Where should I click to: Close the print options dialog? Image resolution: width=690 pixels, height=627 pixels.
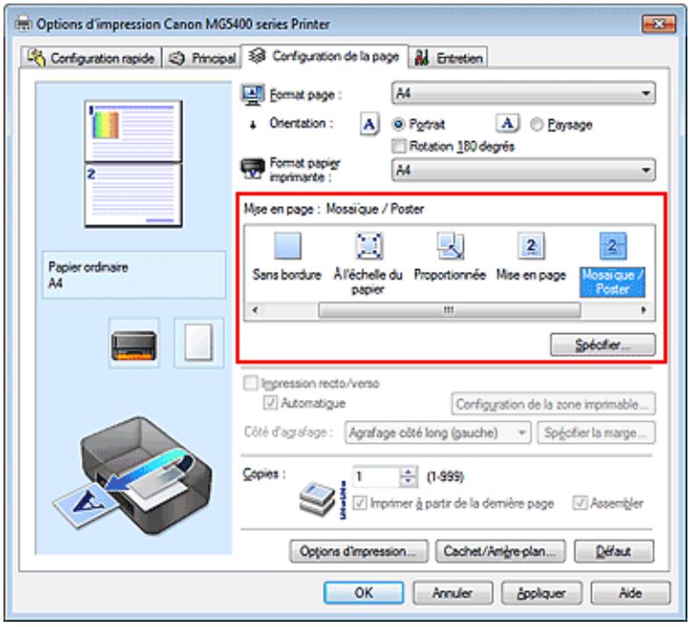658,25
